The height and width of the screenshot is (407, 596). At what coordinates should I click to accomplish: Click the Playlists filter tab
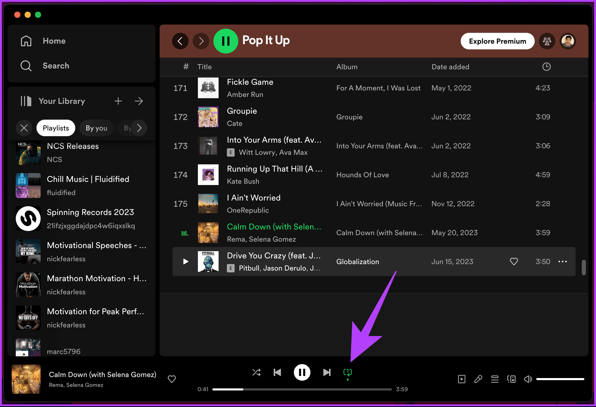55,128
